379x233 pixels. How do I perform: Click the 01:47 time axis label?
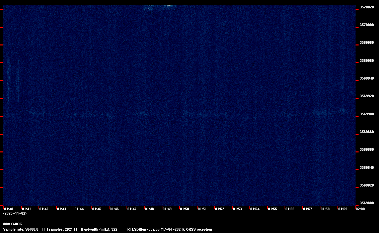point(132,209)
